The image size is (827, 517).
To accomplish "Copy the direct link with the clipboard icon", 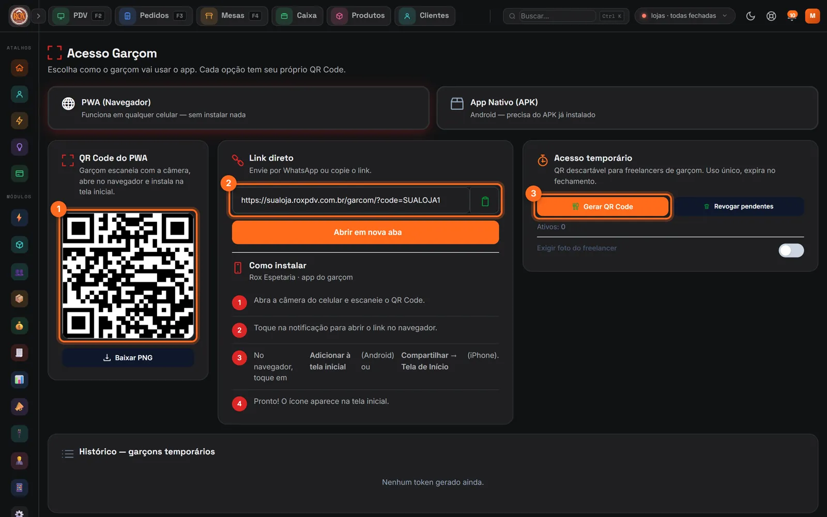I will (485, 201).
